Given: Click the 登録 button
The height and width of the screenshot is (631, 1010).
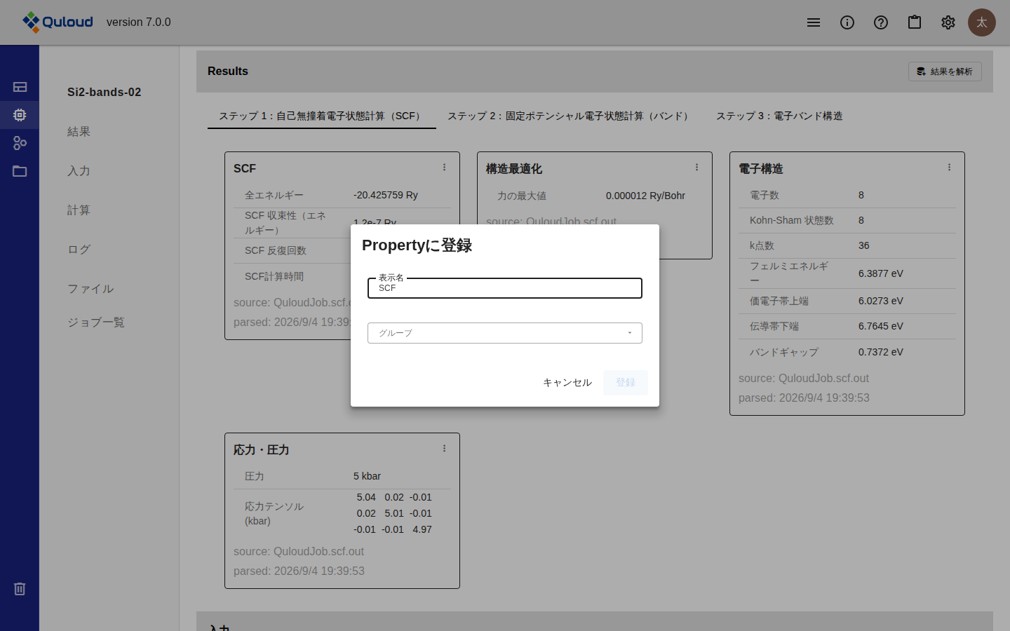Looking at the screenshot, I should pos(626,383).
